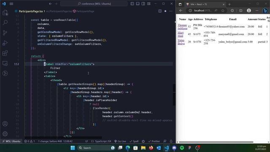Click the Windows taskbar Search box
Viewport: 270px width, 152px height.
point(97,148)
